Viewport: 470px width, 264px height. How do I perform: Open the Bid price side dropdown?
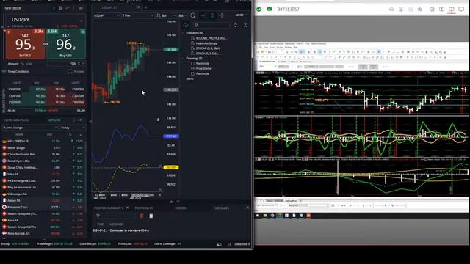pyautogui.click(x=182, y=15)
